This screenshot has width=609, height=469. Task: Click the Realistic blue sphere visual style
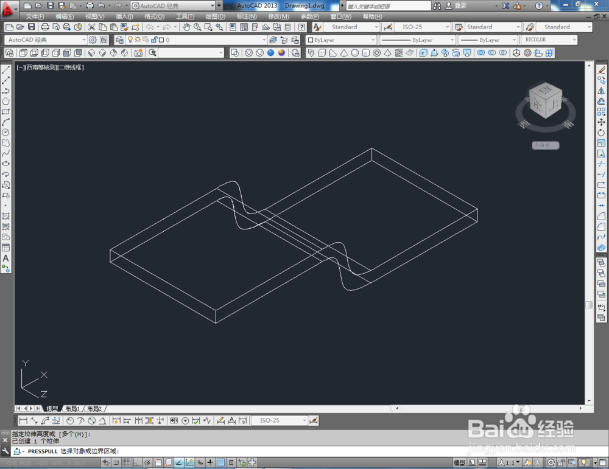[271, 53]
